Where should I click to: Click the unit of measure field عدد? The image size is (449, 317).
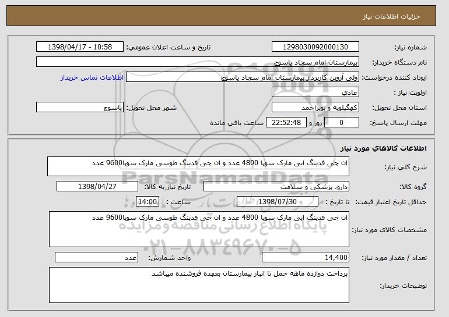(x=96, y=257)
